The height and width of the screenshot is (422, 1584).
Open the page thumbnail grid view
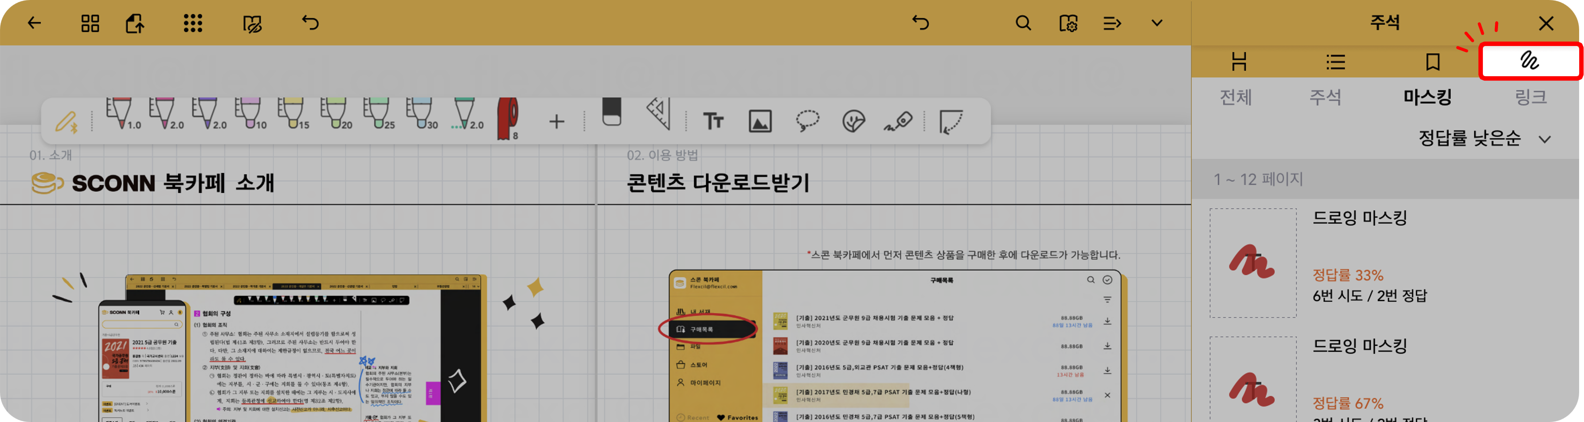point(90,23)
